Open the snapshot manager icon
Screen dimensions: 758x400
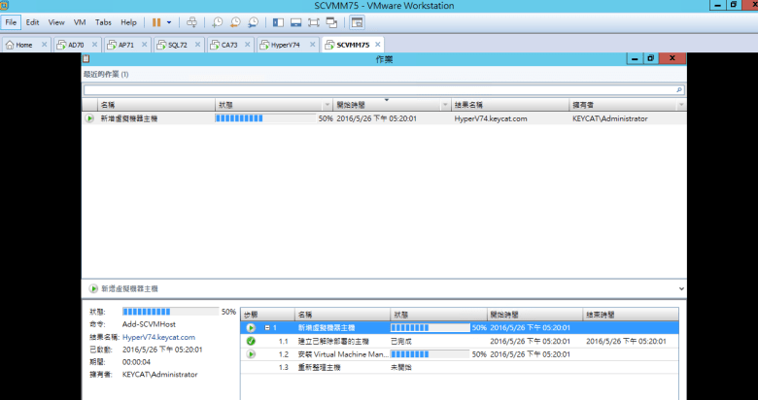[x=253, y=21]
